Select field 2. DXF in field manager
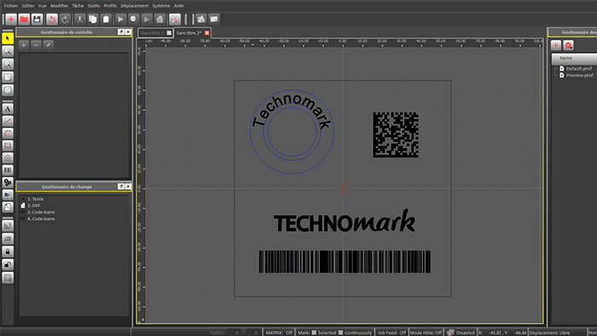 pyautogui.click(x=33, y=206)
